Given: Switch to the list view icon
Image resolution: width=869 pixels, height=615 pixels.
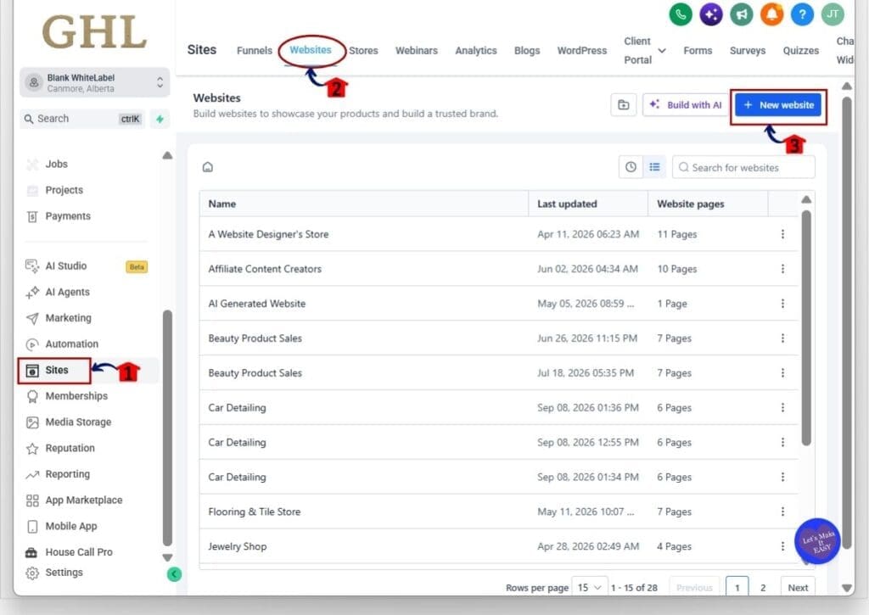Looking at the screenshot, I should [654, 167].
